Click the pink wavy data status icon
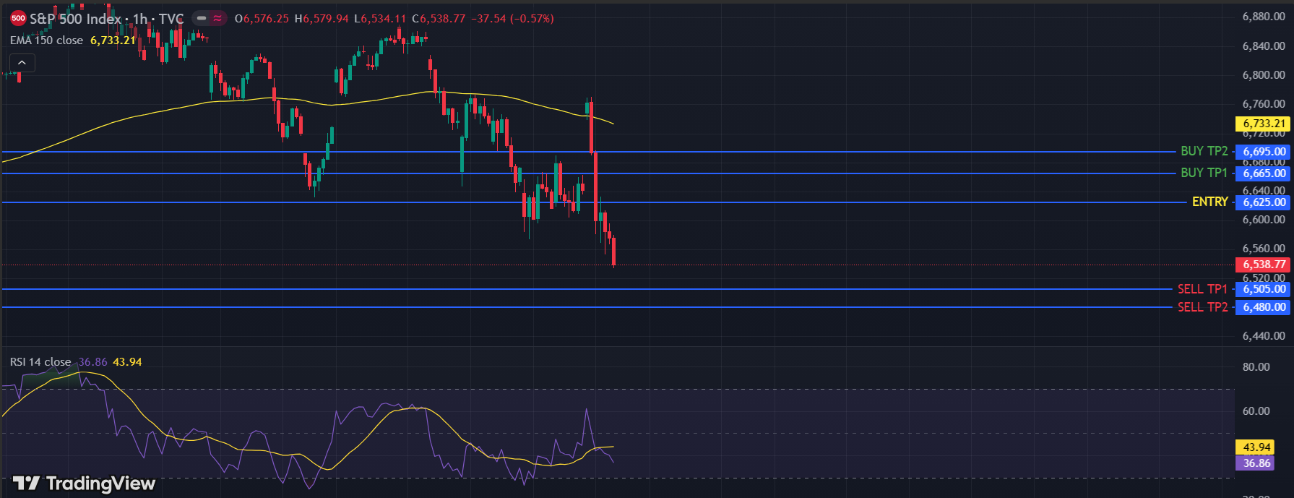Viewport: 1294px width, 498px height. tap(217, 19)
